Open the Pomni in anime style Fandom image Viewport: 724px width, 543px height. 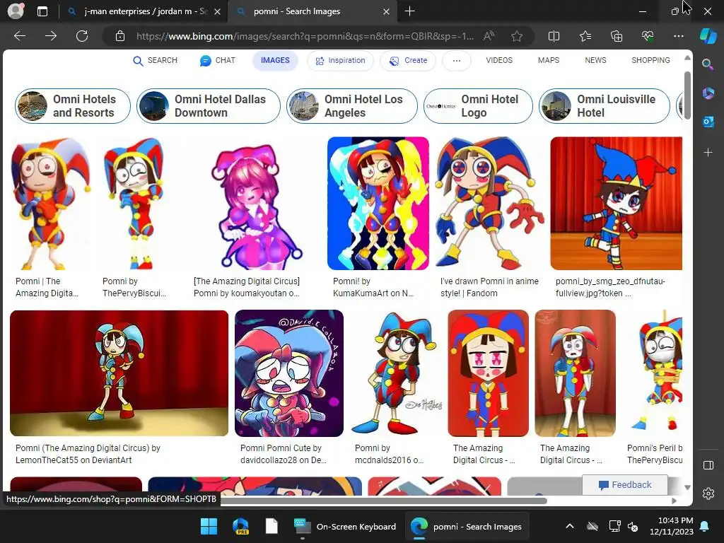(x=489, y=203)
